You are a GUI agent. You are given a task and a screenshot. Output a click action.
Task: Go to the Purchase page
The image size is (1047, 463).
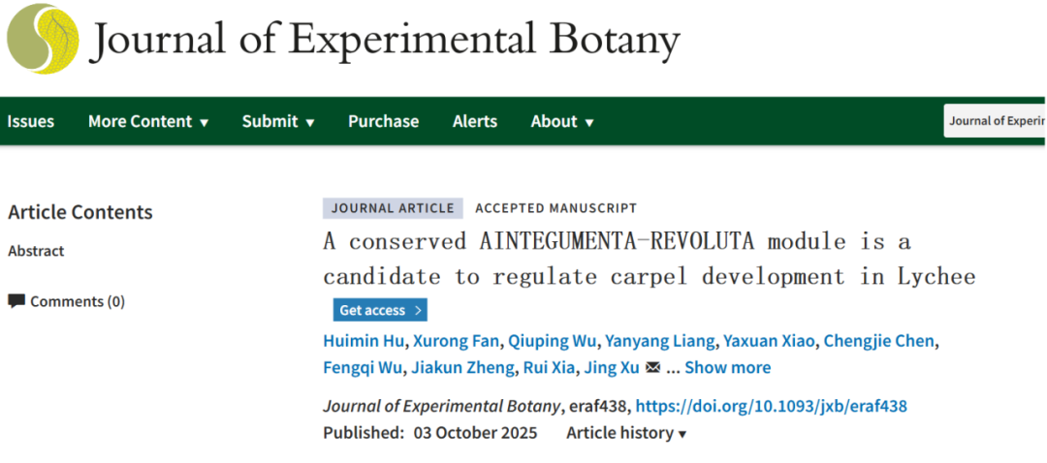(384, 122)
